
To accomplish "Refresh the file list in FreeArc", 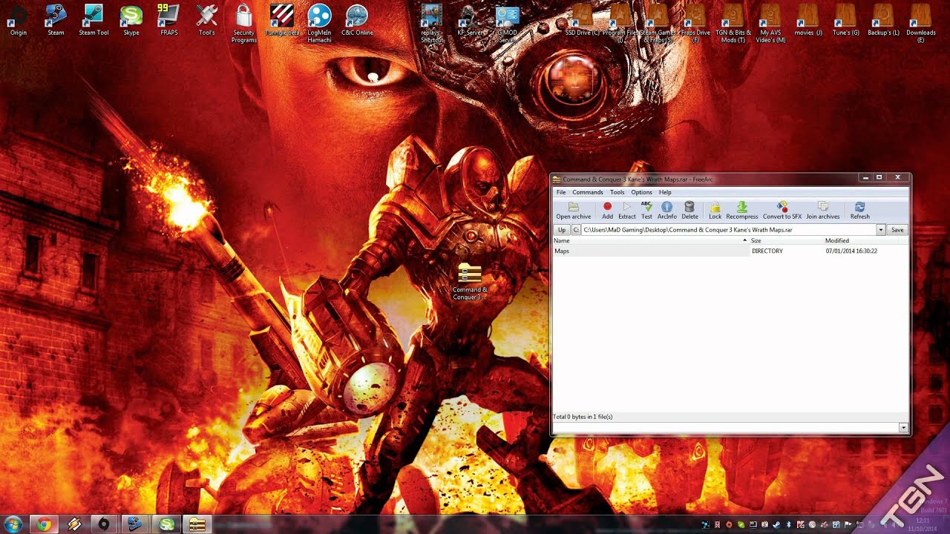I will coord(859,211).
